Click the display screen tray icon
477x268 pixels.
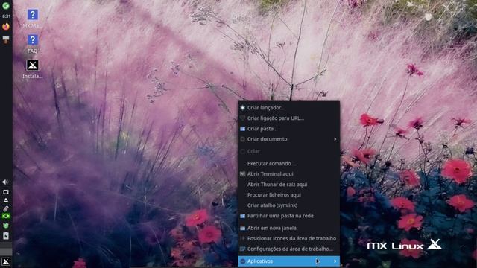click(x=6, y=192)
